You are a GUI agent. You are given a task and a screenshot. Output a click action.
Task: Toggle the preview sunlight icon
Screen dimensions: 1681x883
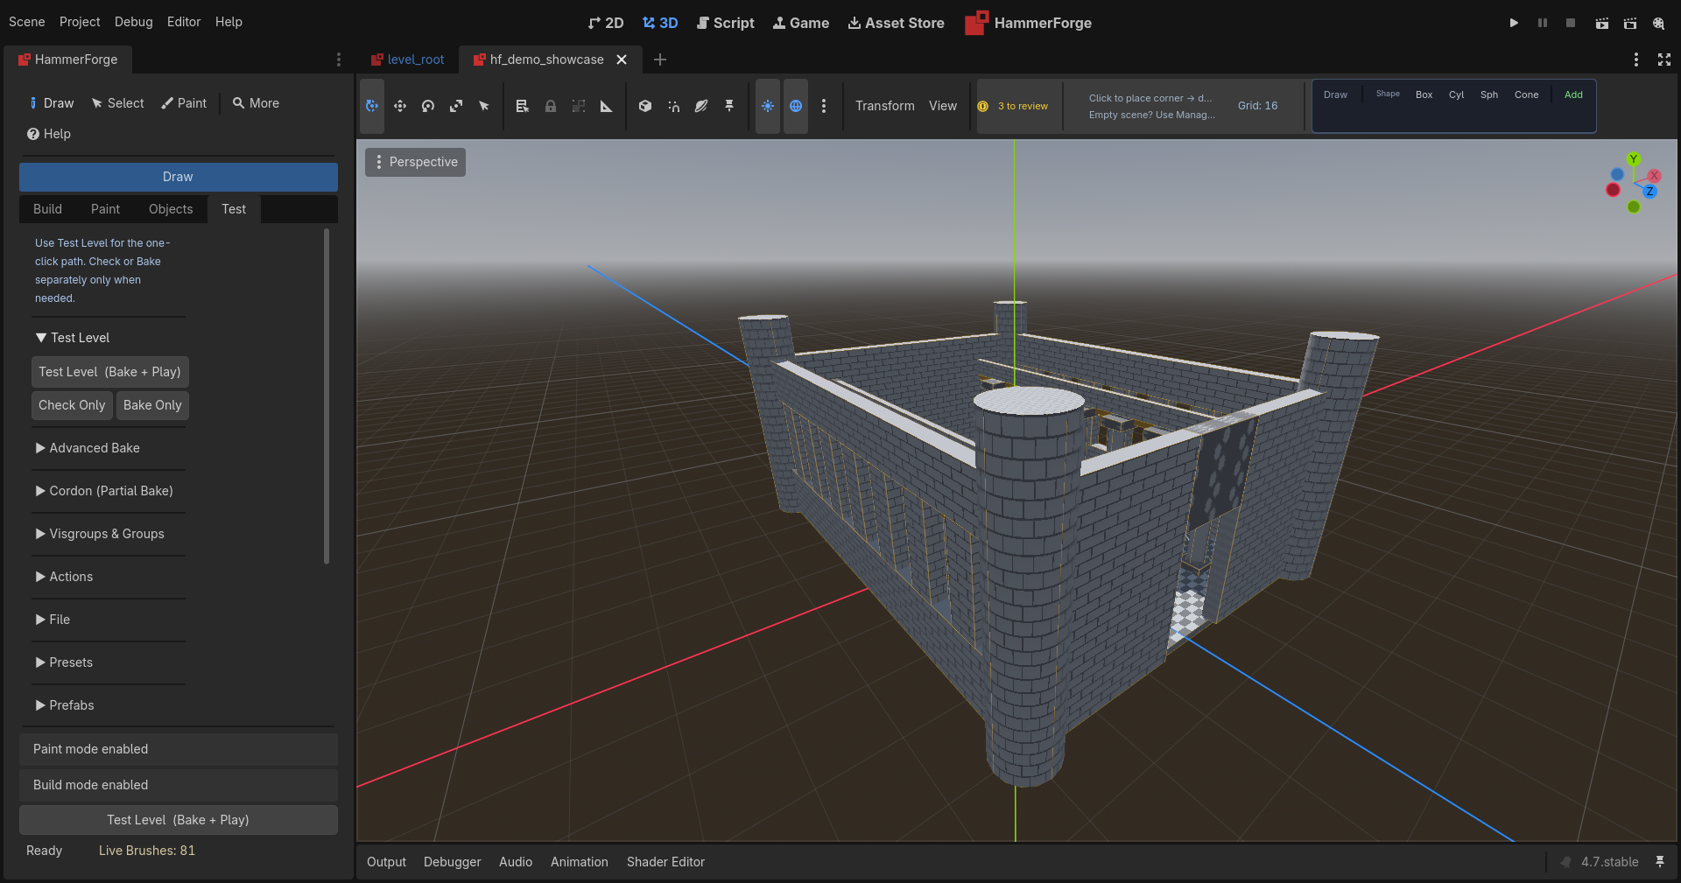click(x=768, y=106)
